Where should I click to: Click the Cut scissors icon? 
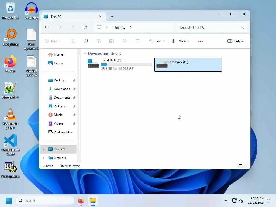pyautogui.click(x=73, y=41)
